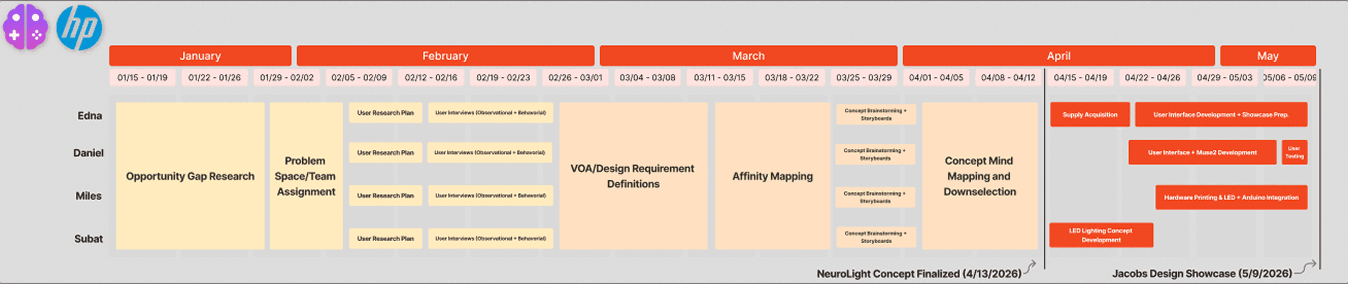Open Miles's User Research Plan card
Screen dimensions: 1348x284
click(385, 196)
